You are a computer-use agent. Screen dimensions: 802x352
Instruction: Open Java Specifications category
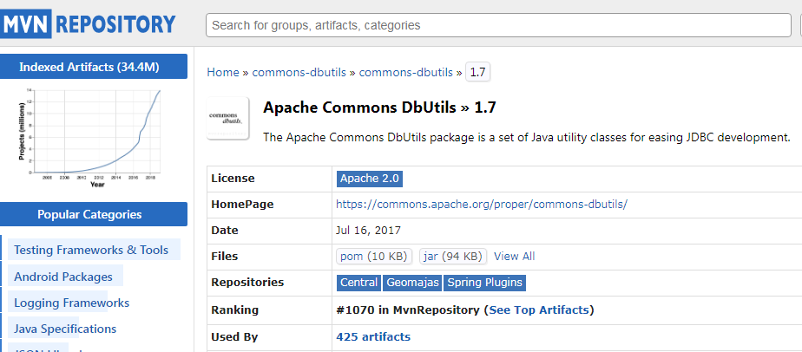point(65,329)
